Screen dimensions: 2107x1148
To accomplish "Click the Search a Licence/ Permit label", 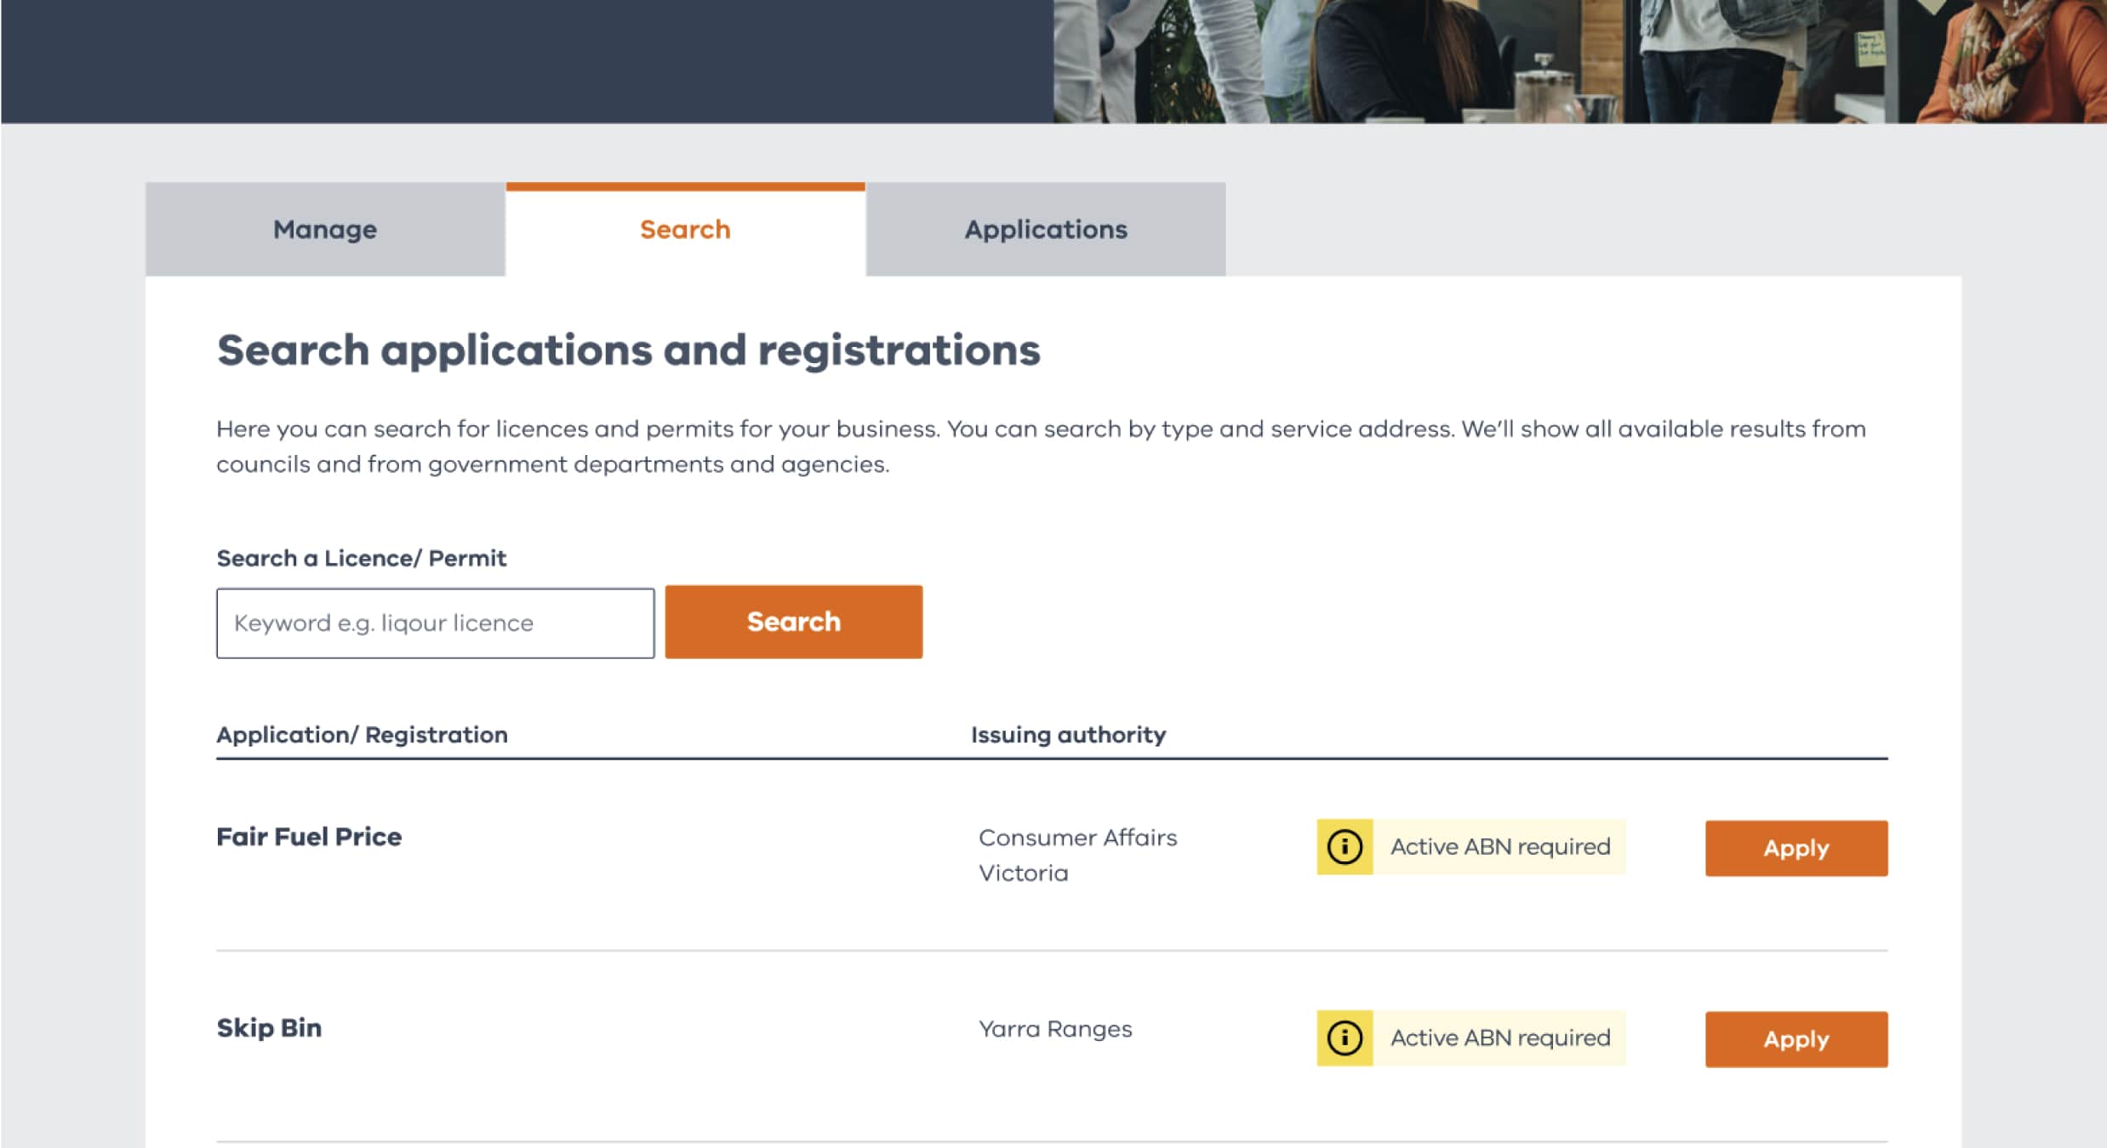I will point(361,559).
